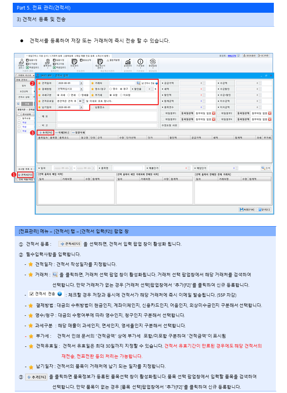The height and width of the screenshot is (393, 287).
Task: Open the 견적일자 date dropdown
Action: click(81, 83)
